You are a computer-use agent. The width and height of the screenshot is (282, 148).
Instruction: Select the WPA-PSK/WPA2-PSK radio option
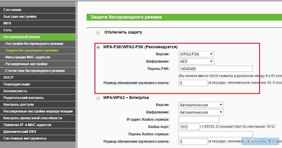coord(98,47)
